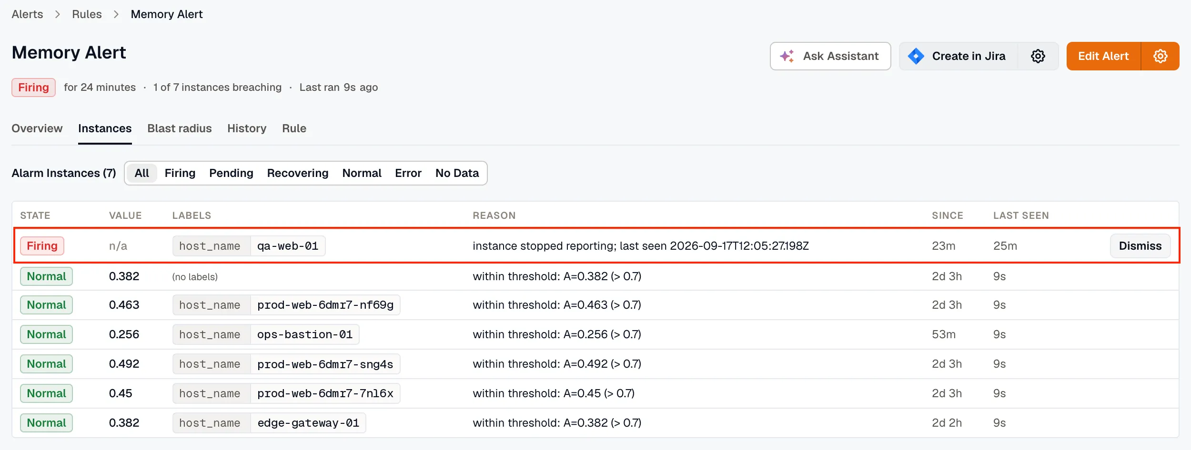Click the edge-gateway-01 host label
The width and height of the screenshot is (1191, 450).
pyautogui.click(x=269, y=423)
